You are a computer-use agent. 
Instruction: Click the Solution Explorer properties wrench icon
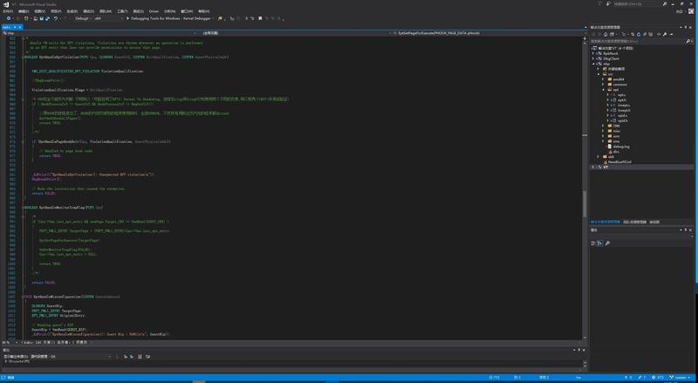665,34
